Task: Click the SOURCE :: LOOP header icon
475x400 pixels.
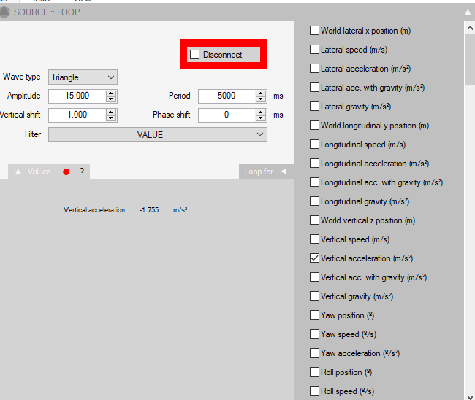Action: coord(4,12)
